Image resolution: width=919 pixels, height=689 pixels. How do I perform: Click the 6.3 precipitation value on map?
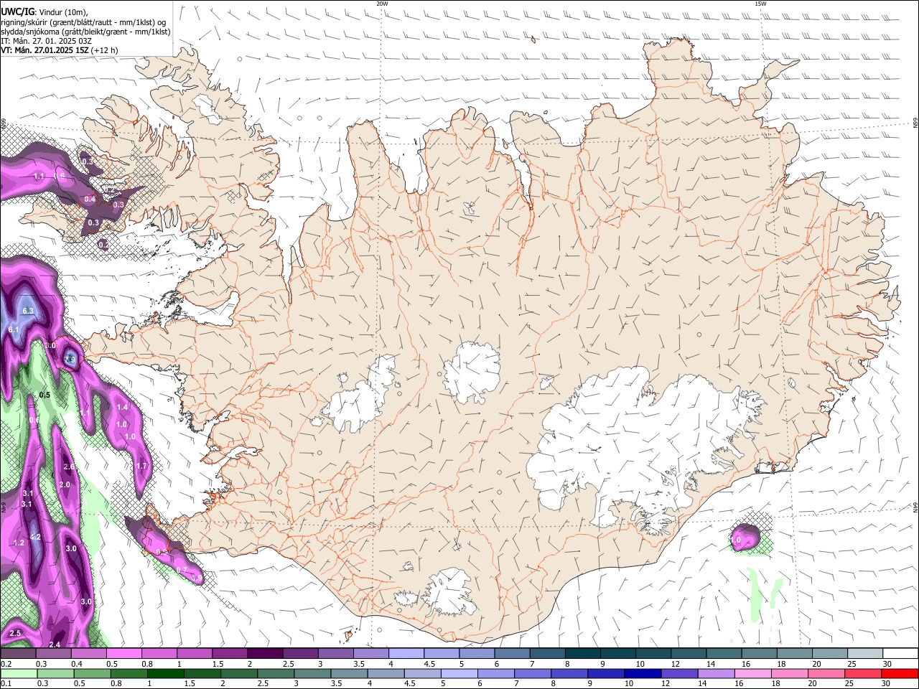pyautogui.click(x=29, y=311)
